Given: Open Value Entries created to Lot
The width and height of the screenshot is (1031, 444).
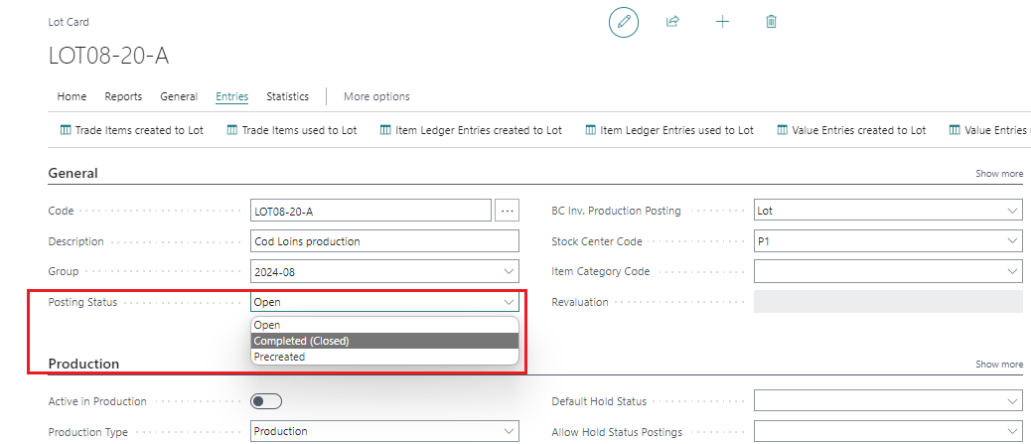Looking at the screenshot, I should pyautogui.click(x=851, y=130).
